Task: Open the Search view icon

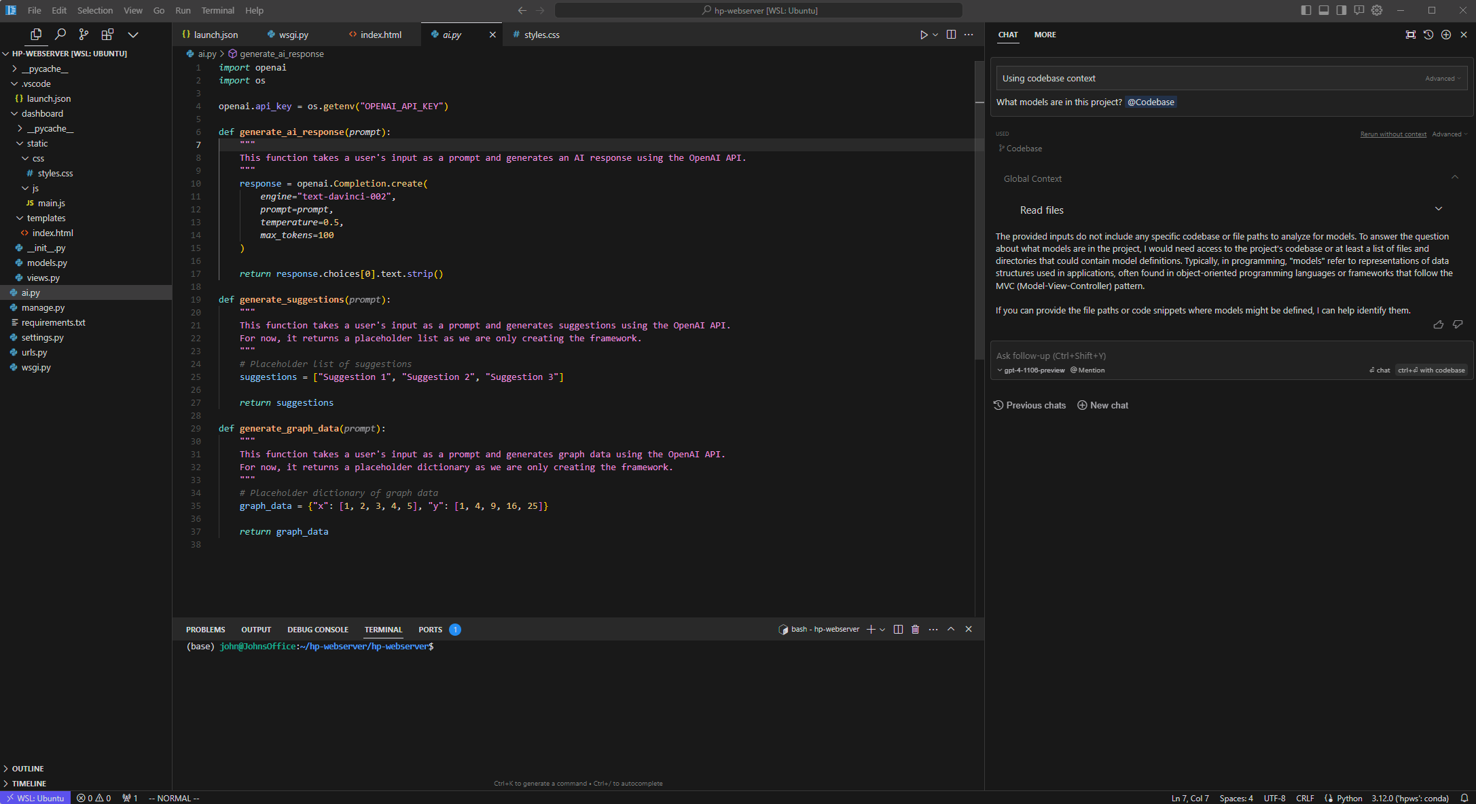Action: [x=60, y=35]
